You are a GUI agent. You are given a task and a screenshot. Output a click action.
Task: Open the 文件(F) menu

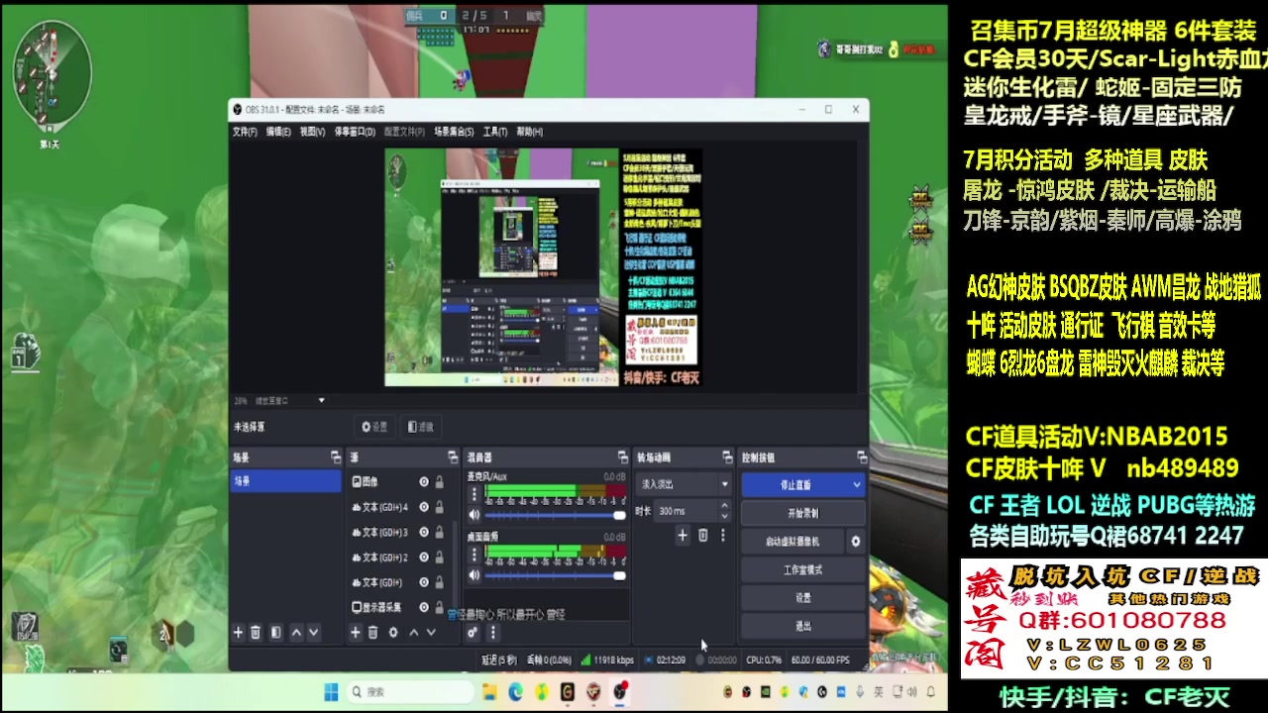click(x=245, y=132)
